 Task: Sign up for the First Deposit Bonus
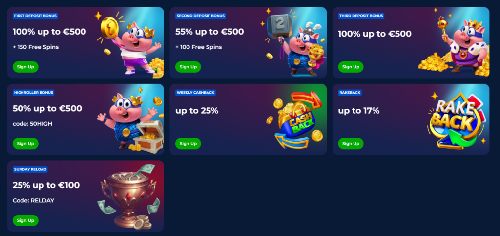(25, 67)
